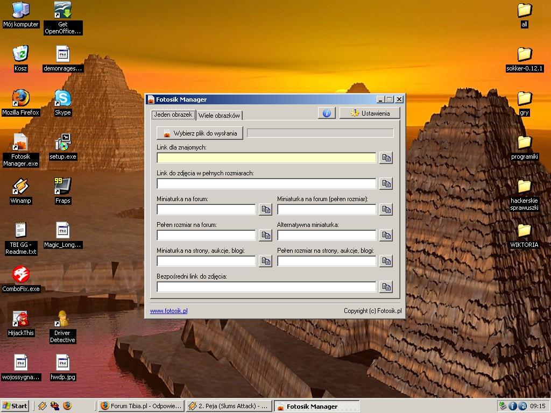Open the Windows Start menu
Image resolution: width=551 pixels, height=413 pixels.
pos(15,406)
